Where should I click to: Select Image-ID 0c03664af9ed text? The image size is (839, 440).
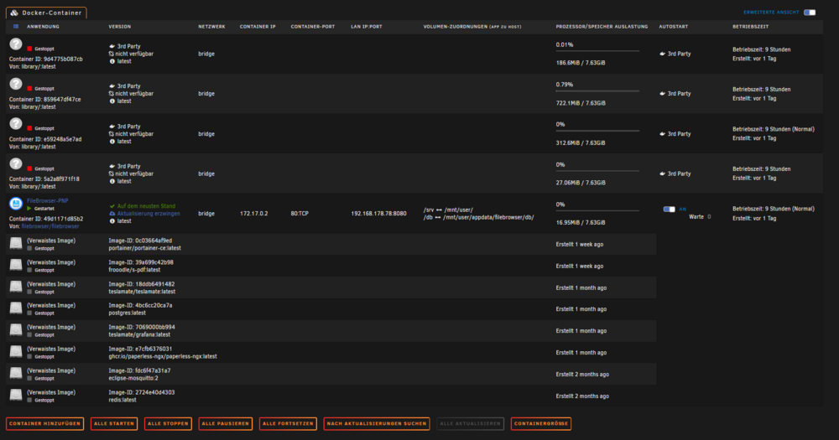tap(140, 241)
